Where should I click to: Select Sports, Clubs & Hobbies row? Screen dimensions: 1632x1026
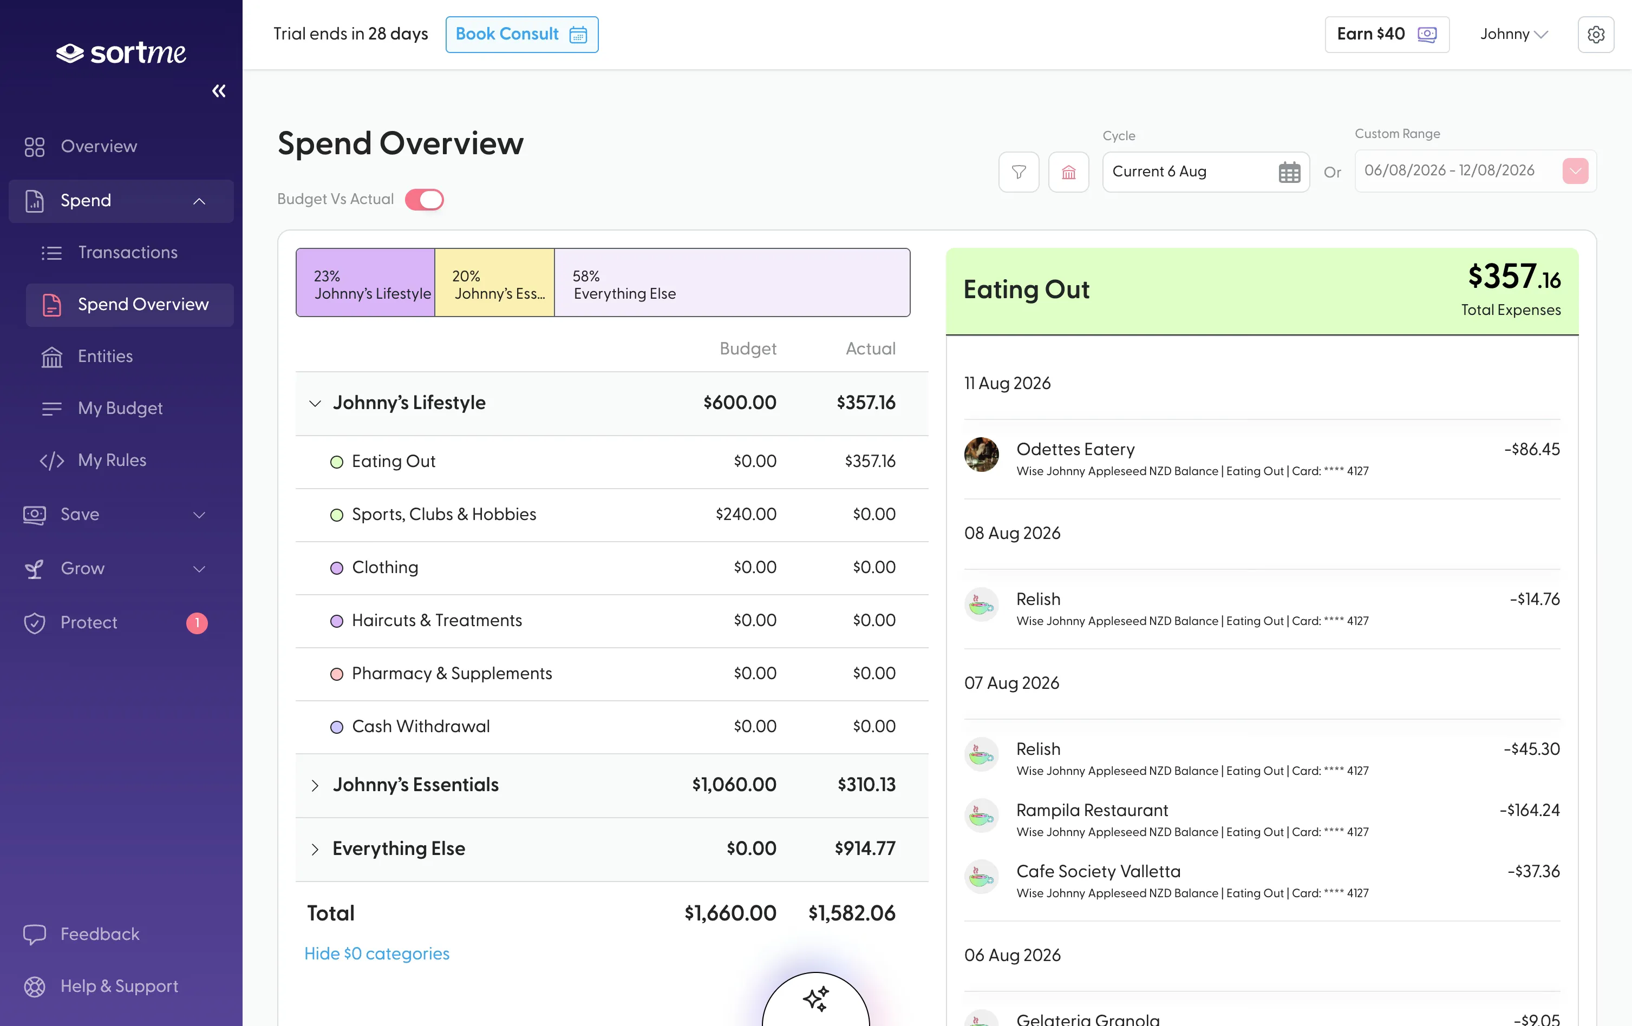pyautogui.click(x=612, y=515)
